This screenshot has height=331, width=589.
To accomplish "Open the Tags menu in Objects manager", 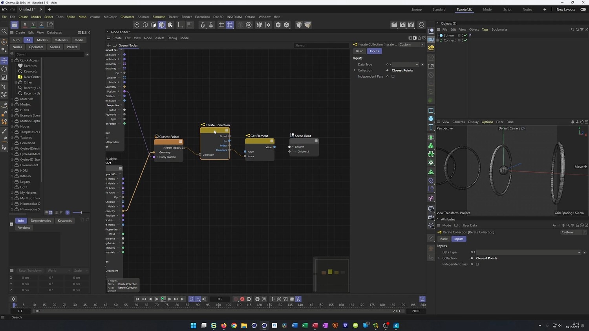I will point(485,29).
